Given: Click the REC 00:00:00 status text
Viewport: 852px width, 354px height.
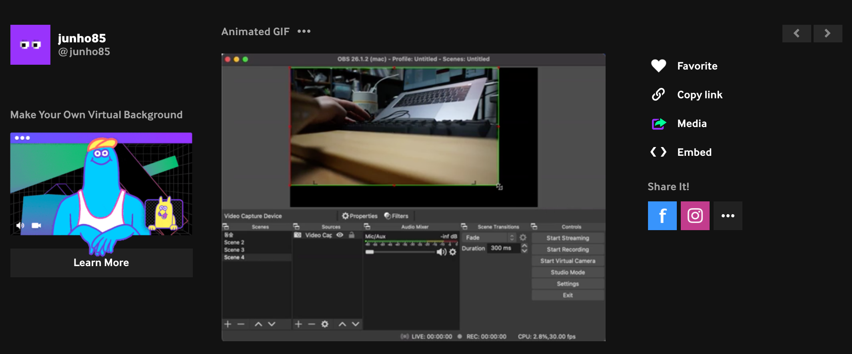Looking at the screenshot, I should [486, 336].
